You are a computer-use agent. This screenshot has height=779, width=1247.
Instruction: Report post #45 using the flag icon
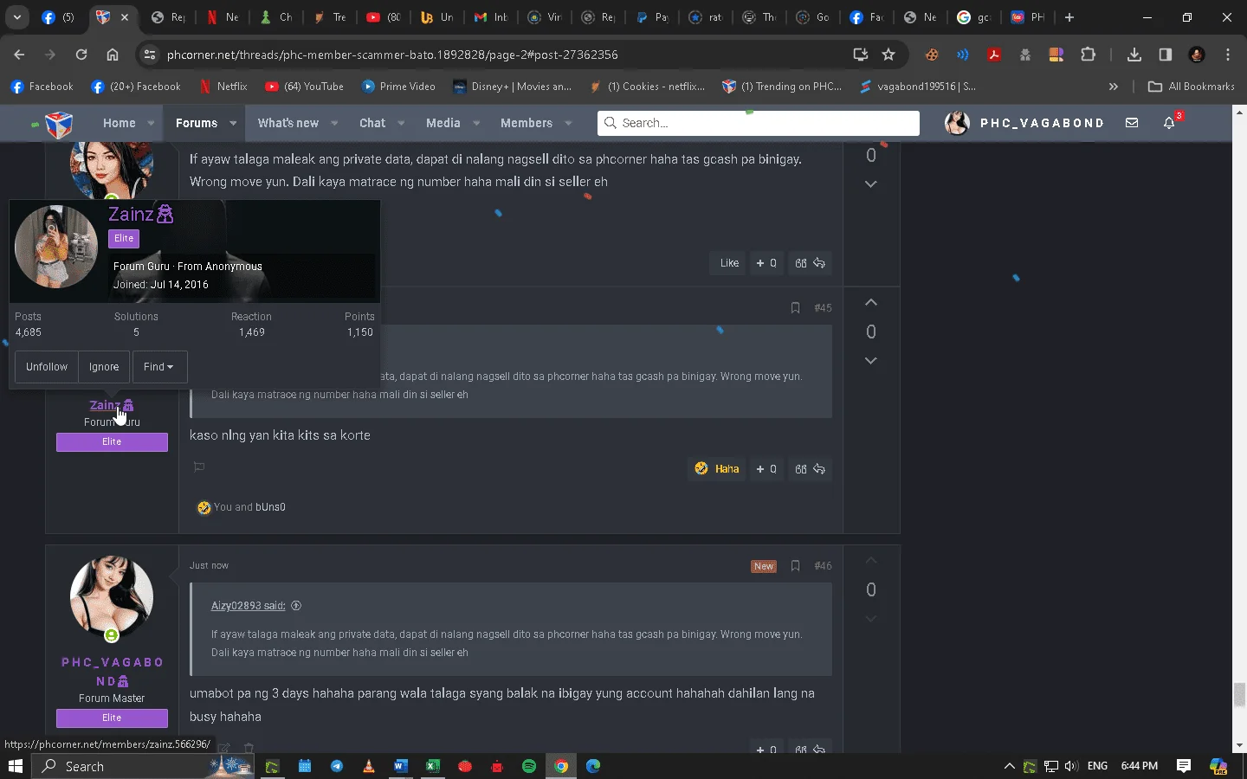coord(199,467)
